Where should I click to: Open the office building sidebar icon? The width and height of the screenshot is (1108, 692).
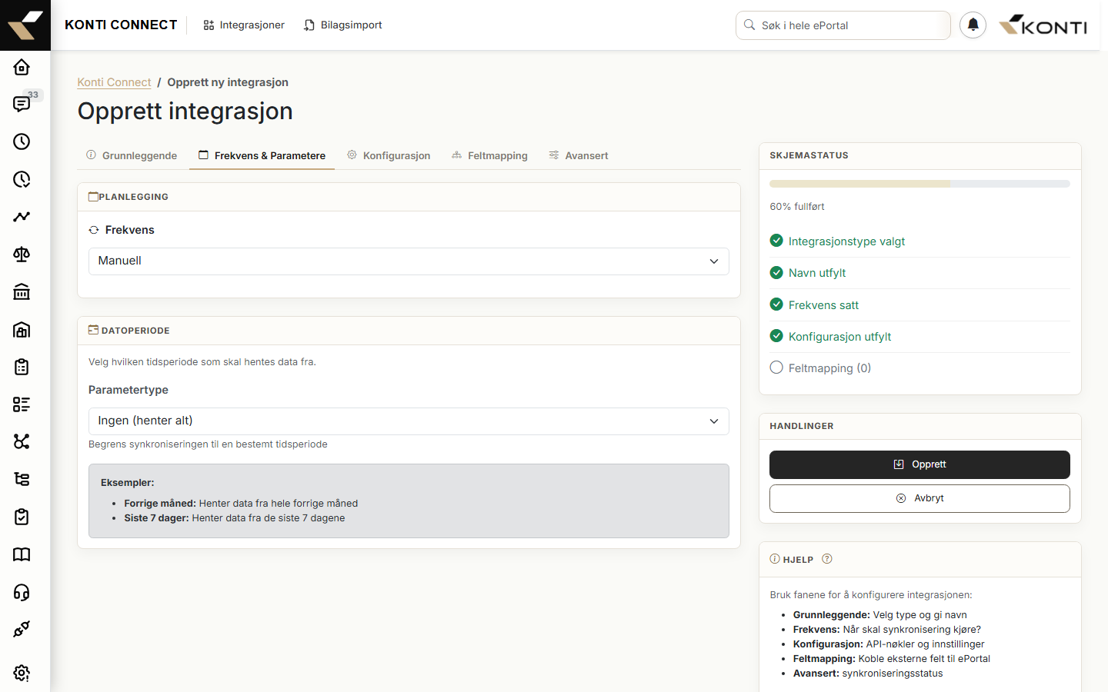pyautogui.click(x=22, y=330)
